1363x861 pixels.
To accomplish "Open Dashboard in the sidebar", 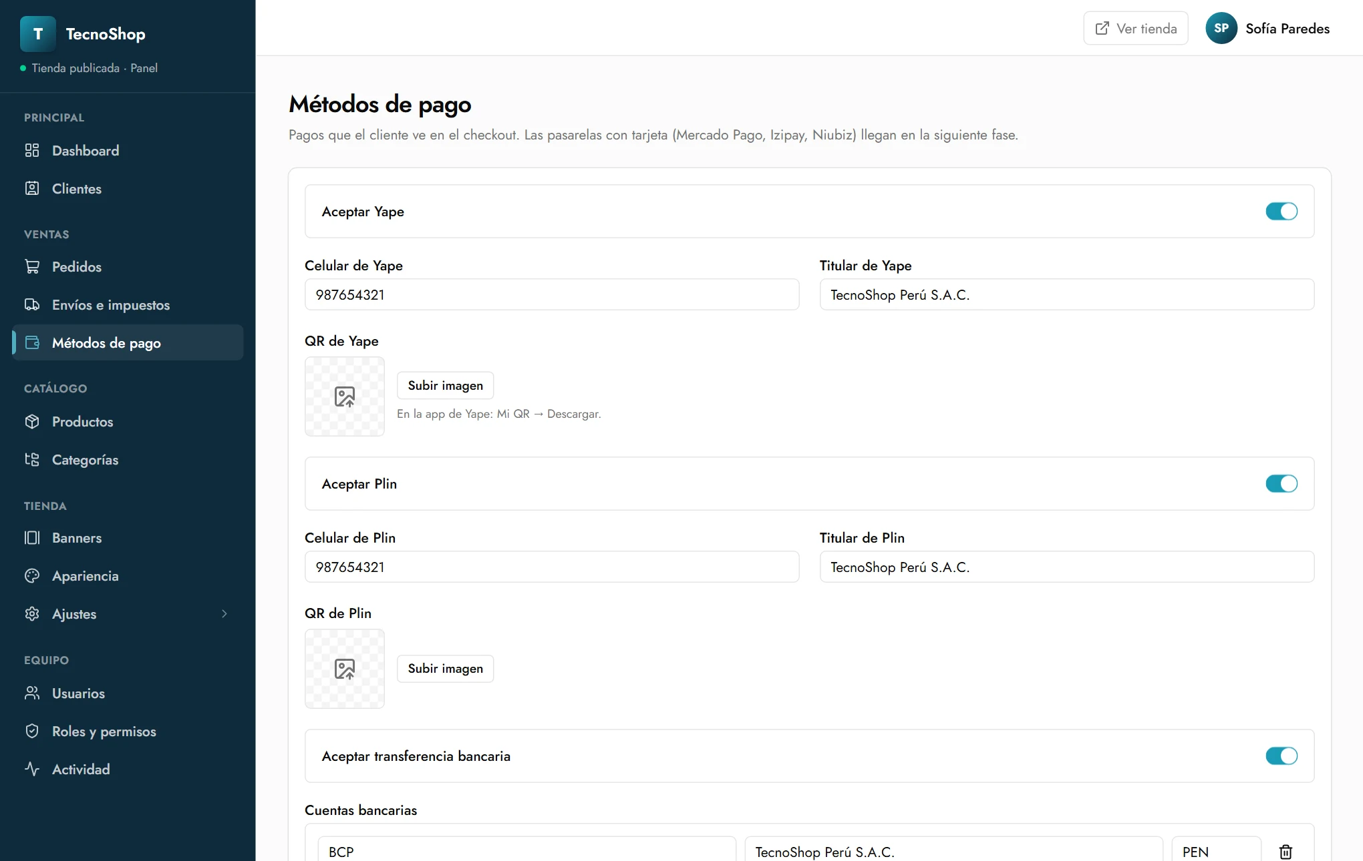I will pos(128,150).
